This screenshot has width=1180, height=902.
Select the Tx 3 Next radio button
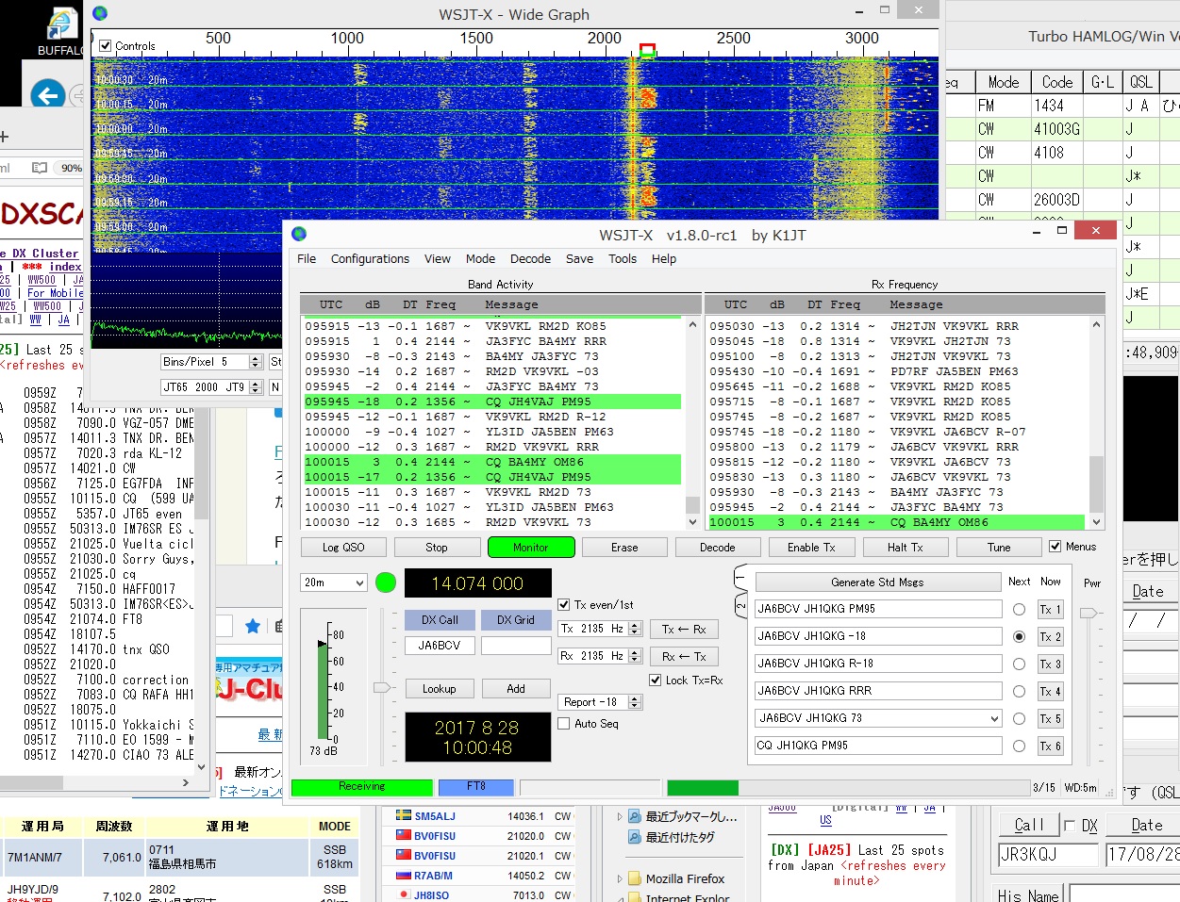tap(1019, 664)
